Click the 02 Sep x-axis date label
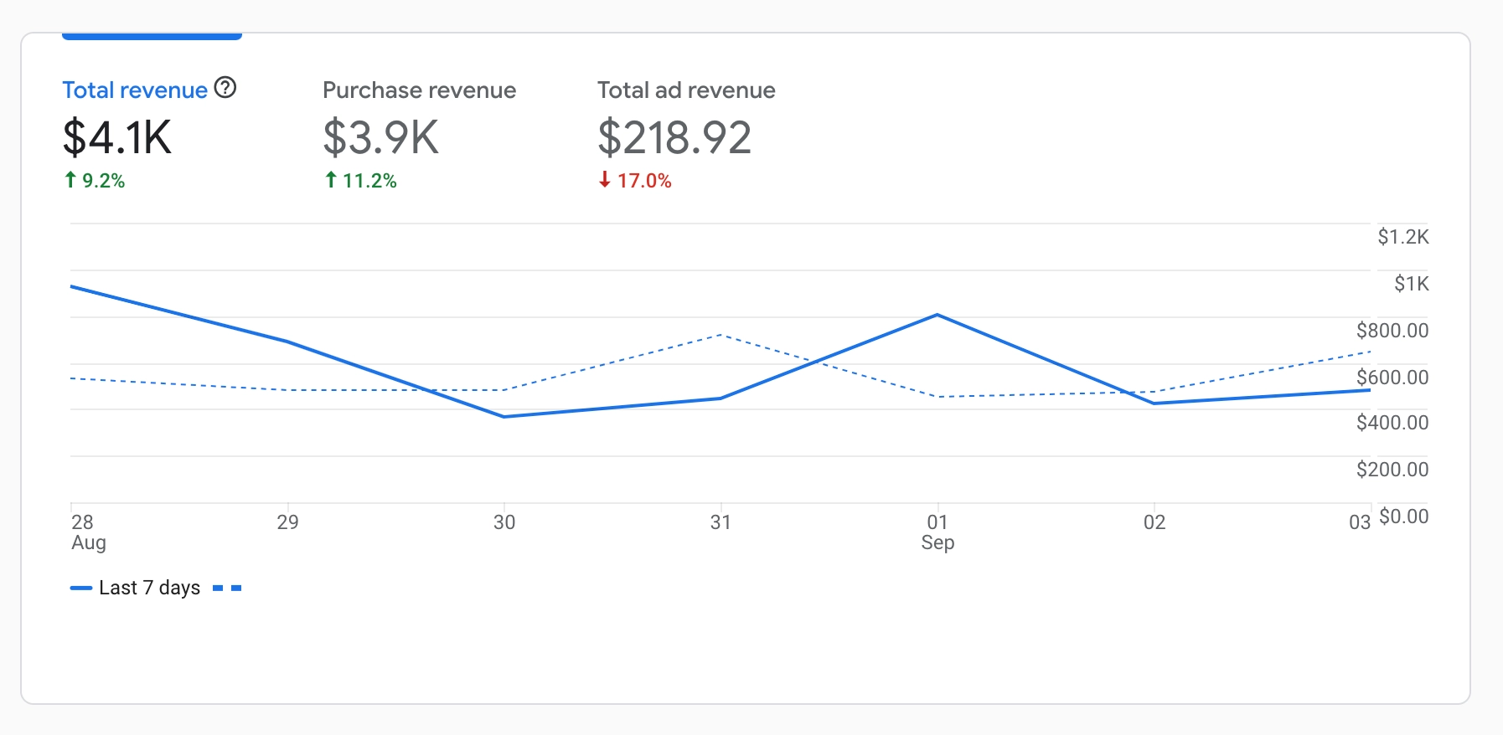 pos(1154,522)
